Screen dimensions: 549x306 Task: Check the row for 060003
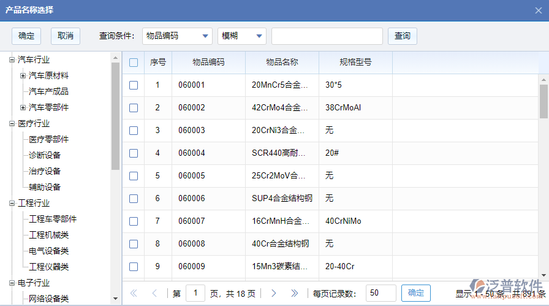(134, 131)
